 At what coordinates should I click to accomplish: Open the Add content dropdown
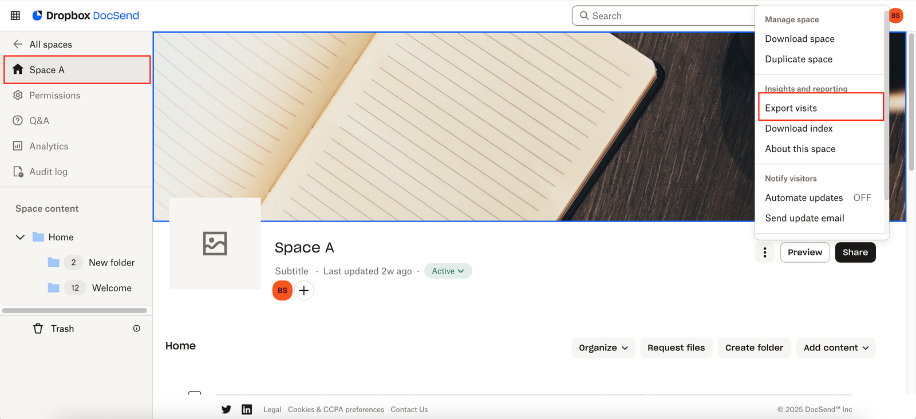[x=835, y=348]
